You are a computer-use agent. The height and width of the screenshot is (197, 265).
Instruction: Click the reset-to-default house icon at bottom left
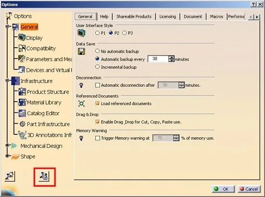[10, 176]
